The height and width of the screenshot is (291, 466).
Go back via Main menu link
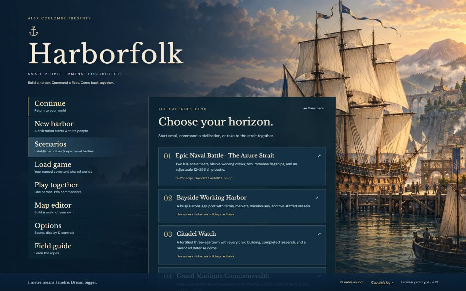pos(314,108)
